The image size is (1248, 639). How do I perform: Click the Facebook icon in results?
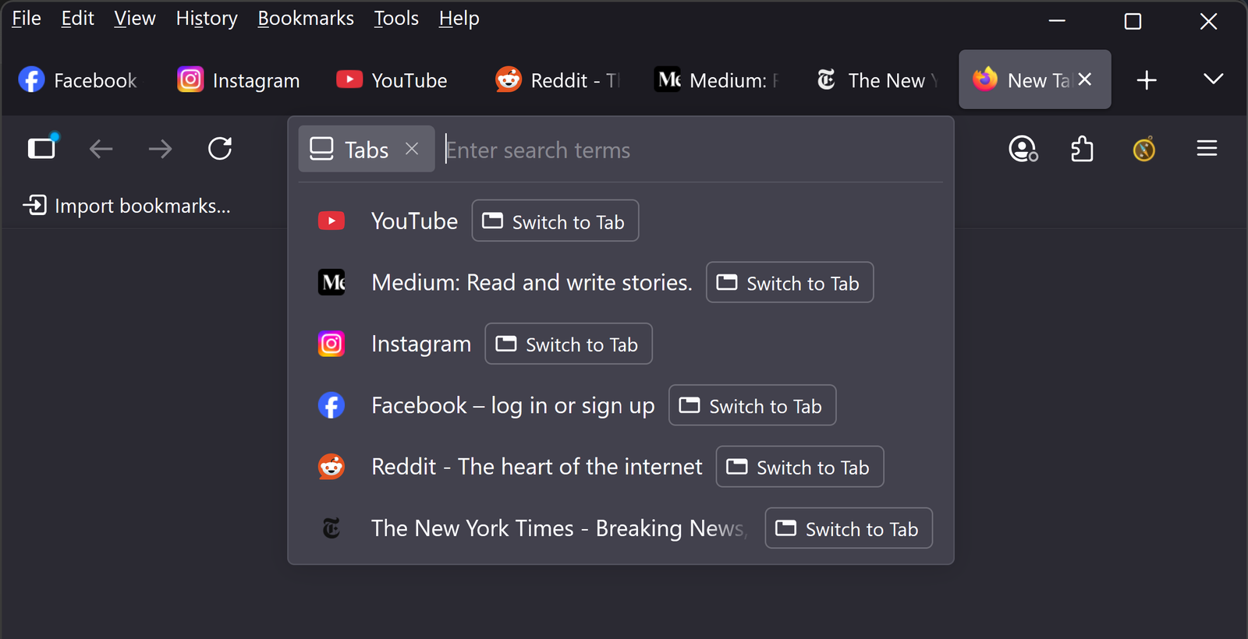(x=331, y=405)
